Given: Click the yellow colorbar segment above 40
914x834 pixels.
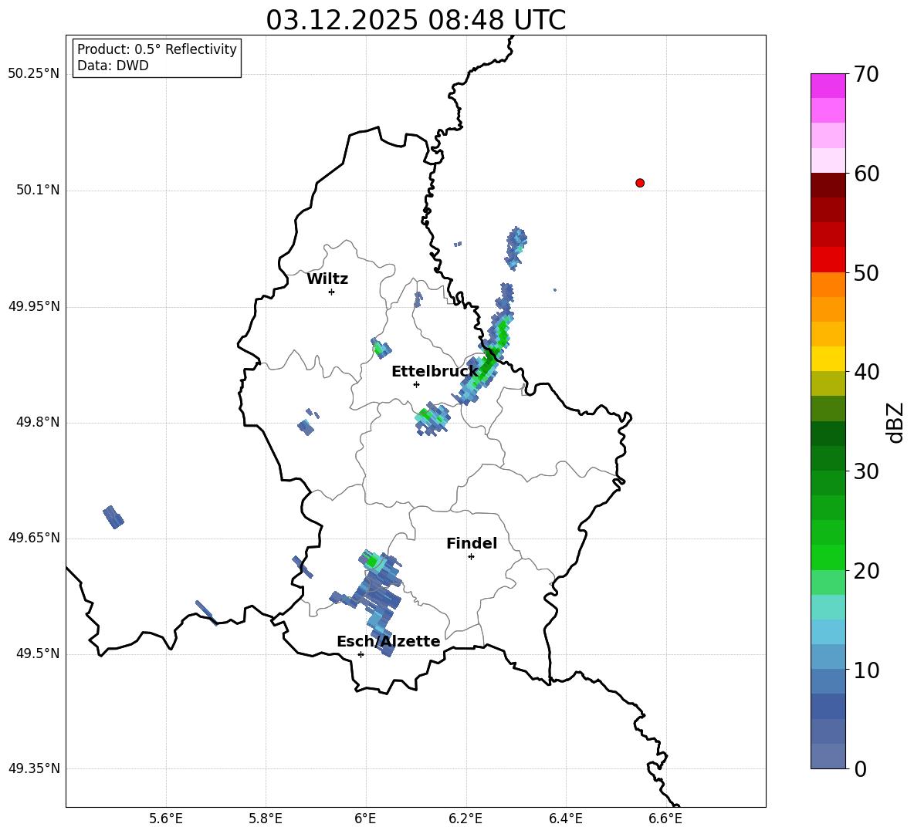Looking at the screenshot, I should click(x=828, y=359).
